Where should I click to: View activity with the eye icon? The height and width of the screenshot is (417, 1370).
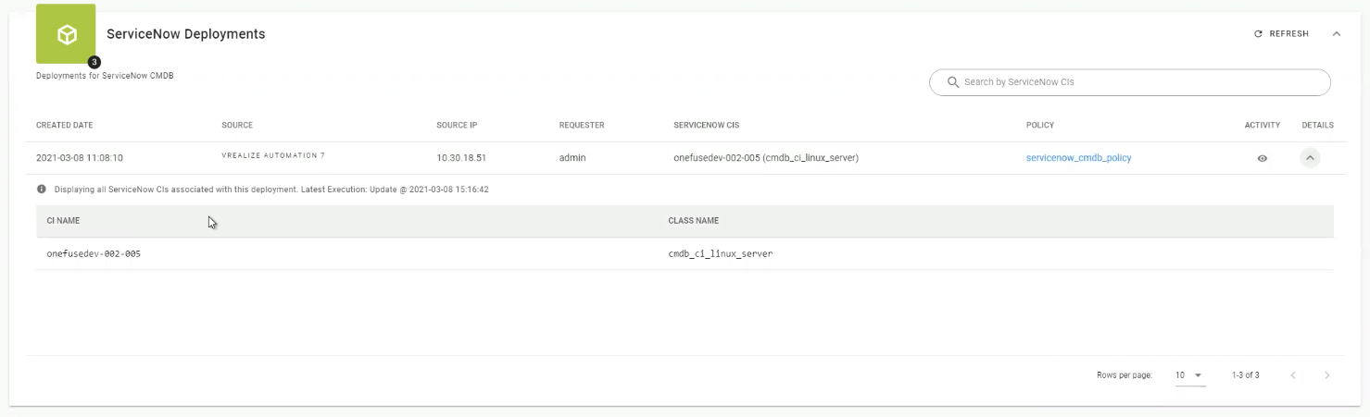tap(1262, 158)
